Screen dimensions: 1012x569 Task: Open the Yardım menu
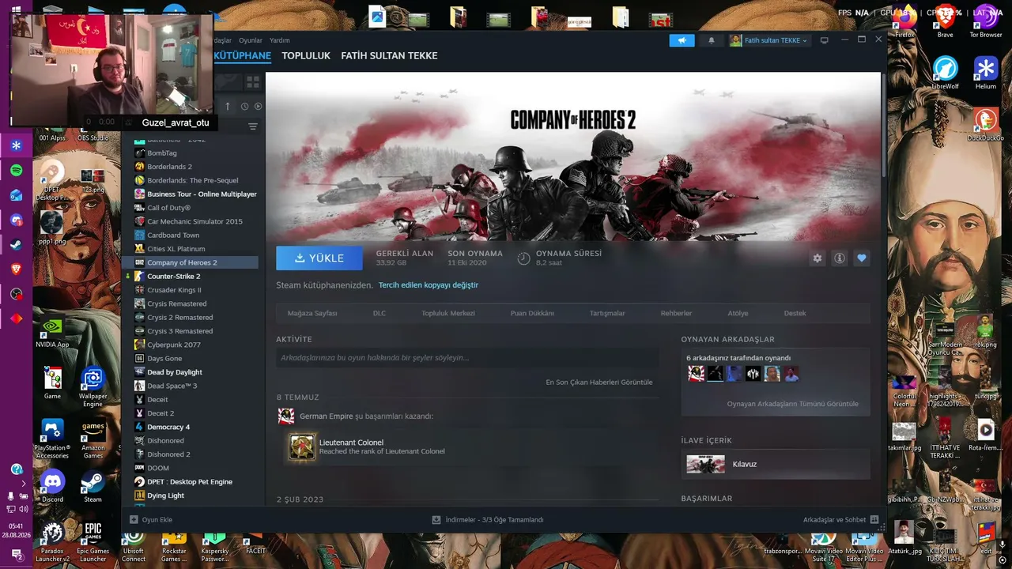pyautogui.click(x=280, y=40)
